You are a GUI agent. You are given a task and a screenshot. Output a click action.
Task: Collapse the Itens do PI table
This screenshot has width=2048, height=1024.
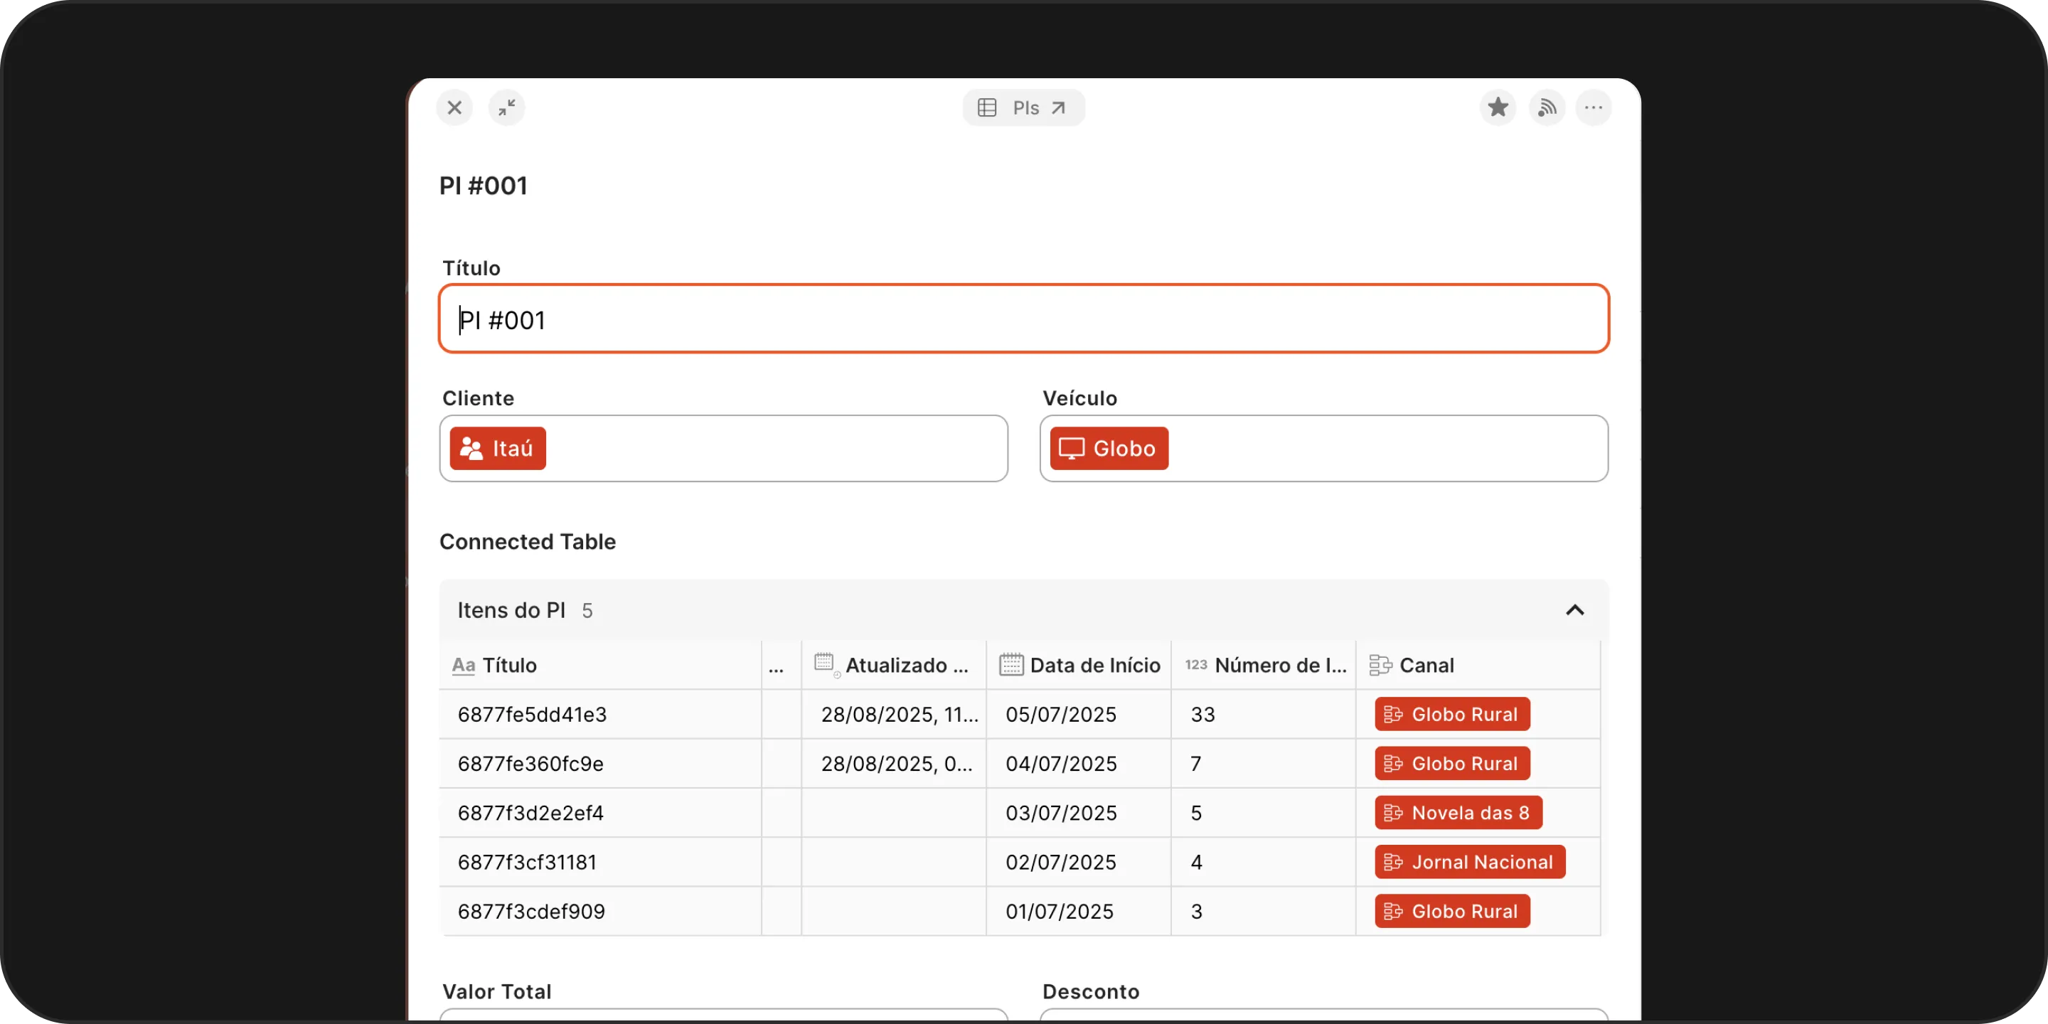(1574, 610)
